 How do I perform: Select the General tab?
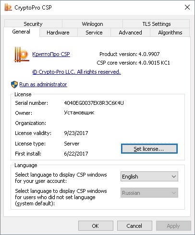(21, 32)
